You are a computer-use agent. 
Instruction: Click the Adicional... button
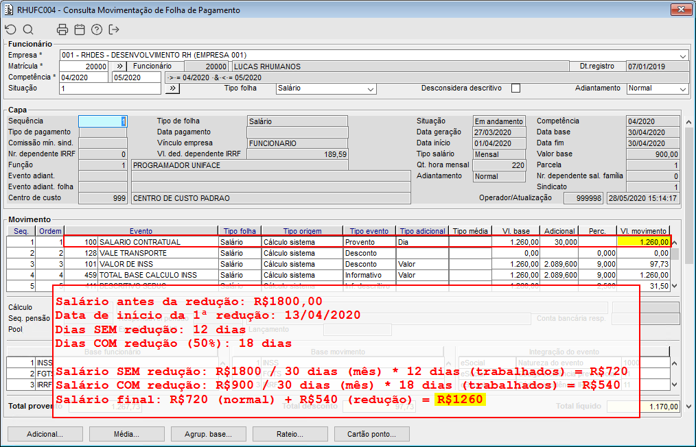(x=45, y=434)
